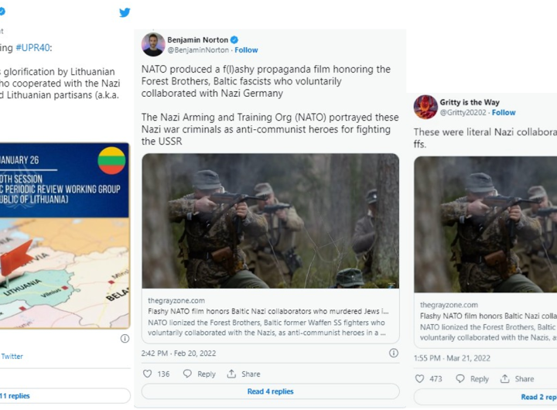Follow @Gritty20202
Image resolution: width=557 pixels, height=410 pixels.
tap(504, 112)
